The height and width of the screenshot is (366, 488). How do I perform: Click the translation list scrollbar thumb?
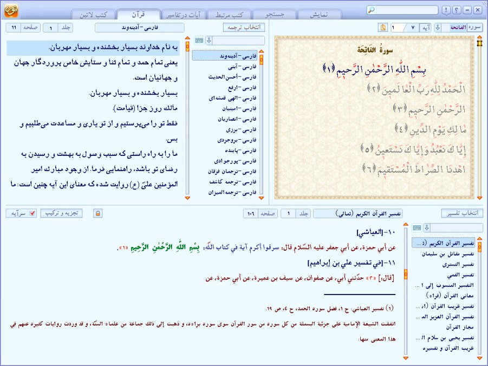click(262, 60)
